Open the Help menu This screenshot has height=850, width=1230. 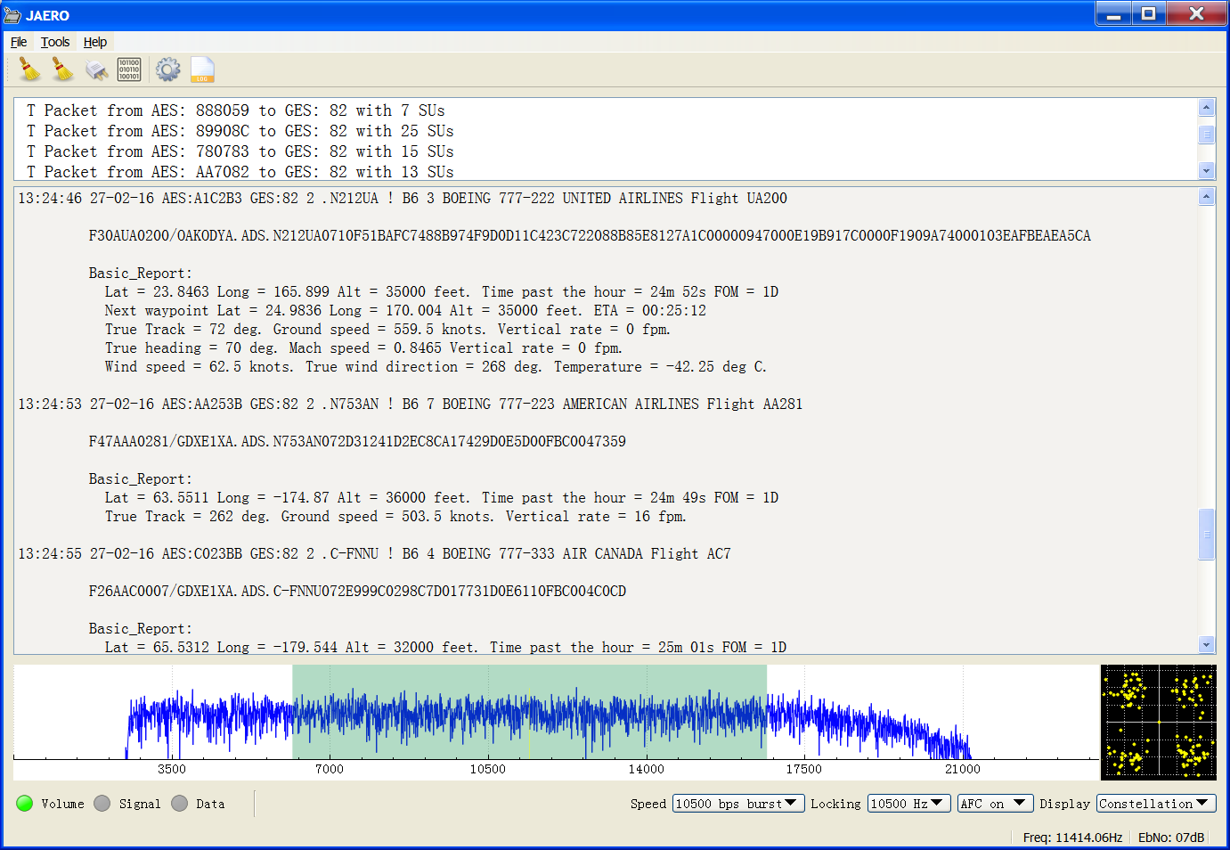pyautogui.click(x=95, y=42)
